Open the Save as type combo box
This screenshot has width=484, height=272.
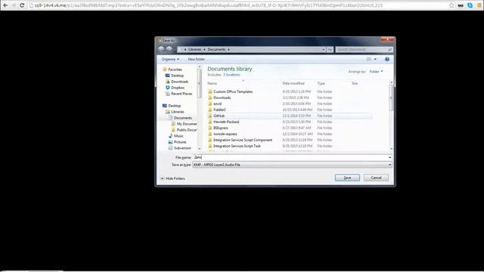(292, 165)
